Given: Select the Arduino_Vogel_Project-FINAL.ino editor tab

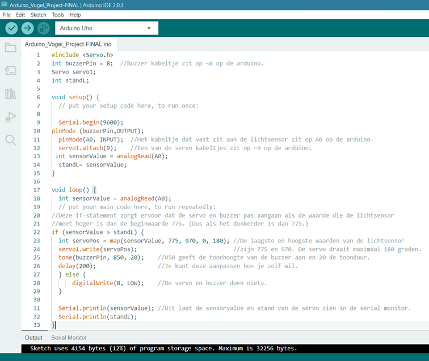Looking at the screenshot, I should [x=68, y=44].
